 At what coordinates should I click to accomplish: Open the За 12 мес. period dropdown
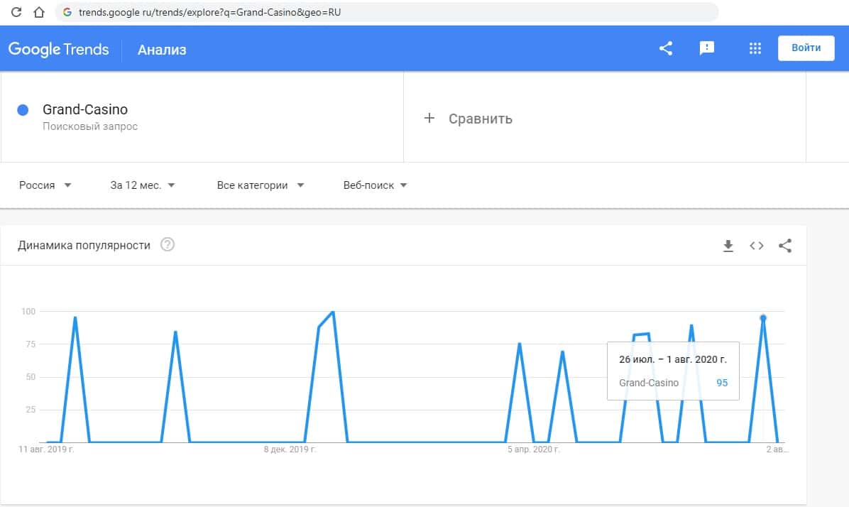pyautogui.click(x=143, y=185)
